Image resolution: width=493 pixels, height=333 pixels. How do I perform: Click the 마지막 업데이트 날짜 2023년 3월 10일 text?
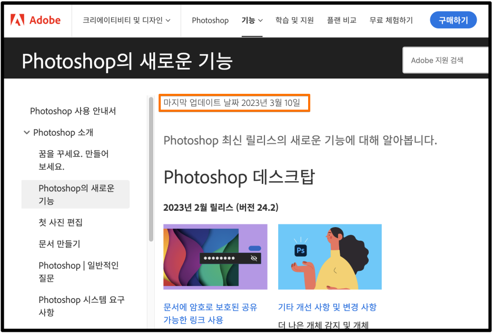click(232, 103)
